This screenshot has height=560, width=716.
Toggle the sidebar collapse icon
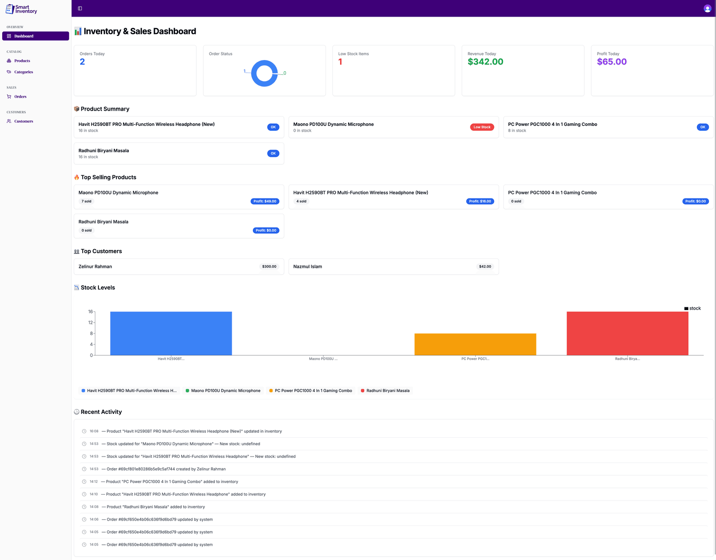pos(80,9)
